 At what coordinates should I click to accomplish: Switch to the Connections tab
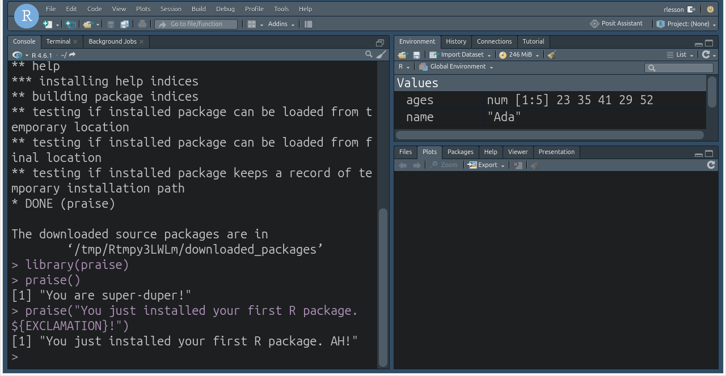[x=494, y=41]
